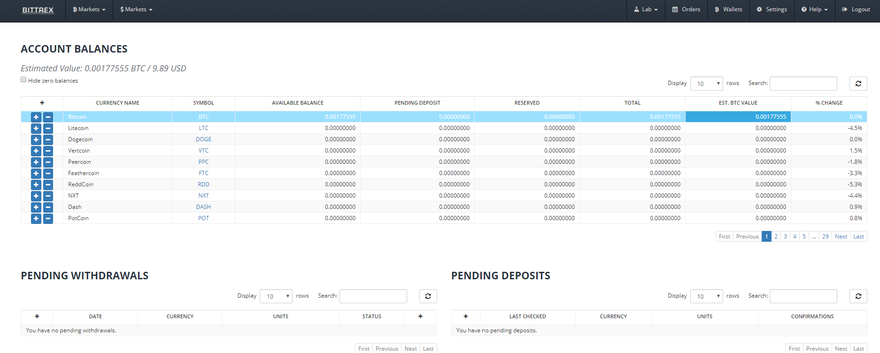Click the NXT row minus icon

[x=48, y=196]
